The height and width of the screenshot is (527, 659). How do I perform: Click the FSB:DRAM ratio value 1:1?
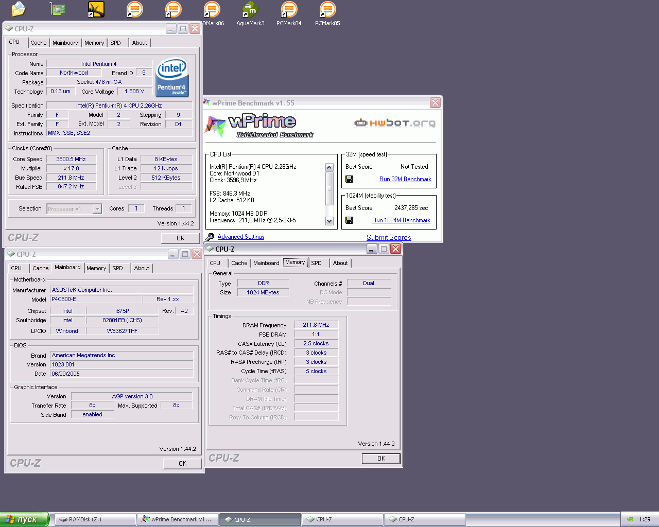tap(316, 334)
